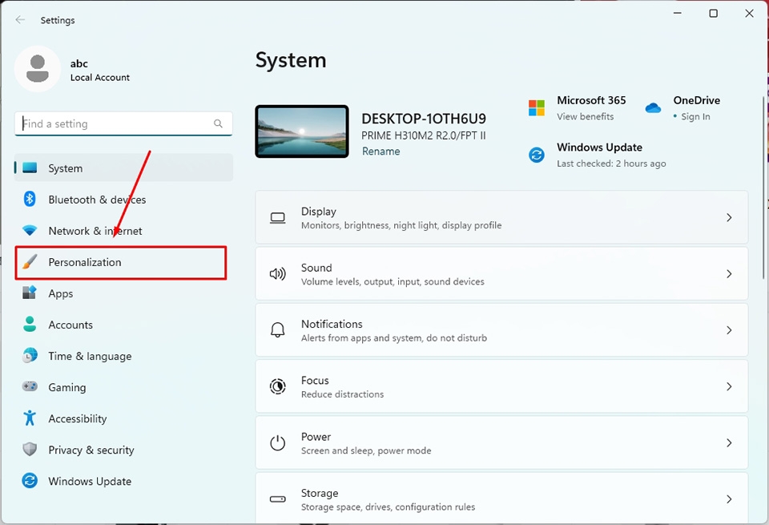Click the Power button icon
769x525 pixels.
[278, 442]
